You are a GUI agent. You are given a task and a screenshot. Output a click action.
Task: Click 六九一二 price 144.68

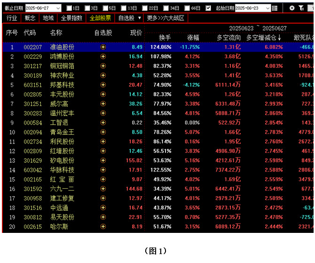click(134, 189)
